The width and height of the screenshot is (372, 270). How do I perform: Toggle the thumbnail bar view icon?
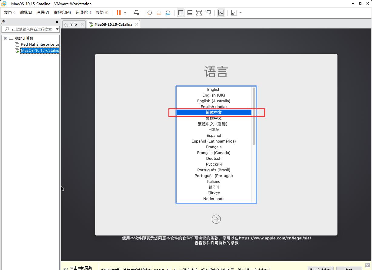point(190,13)
